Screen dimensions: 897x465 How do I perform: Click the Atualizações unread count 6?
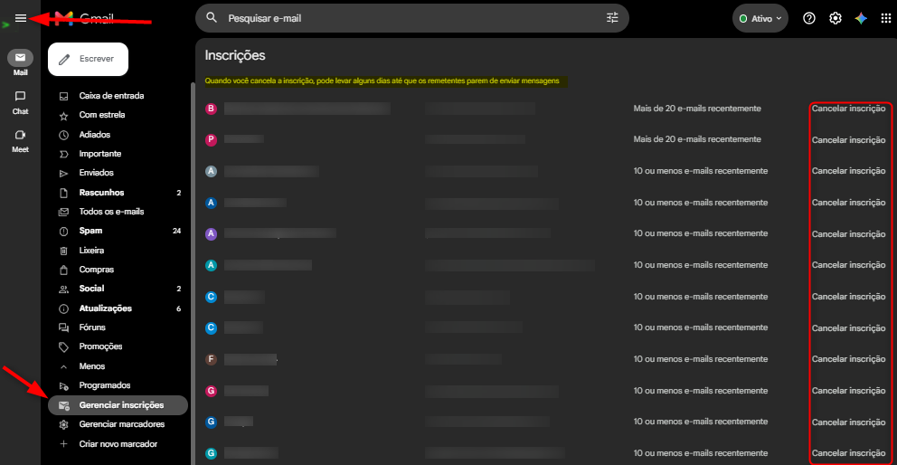(178, 308)
